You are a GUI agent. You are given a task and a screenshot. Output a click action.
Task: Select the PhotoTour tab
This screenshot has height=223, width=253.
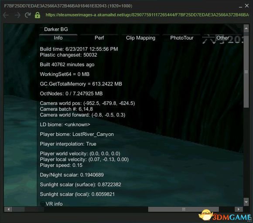[x=182, y=38]
